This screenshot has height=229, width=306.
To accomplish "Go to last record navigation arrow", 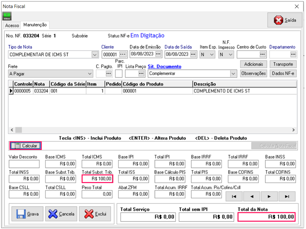I will 287,195.
